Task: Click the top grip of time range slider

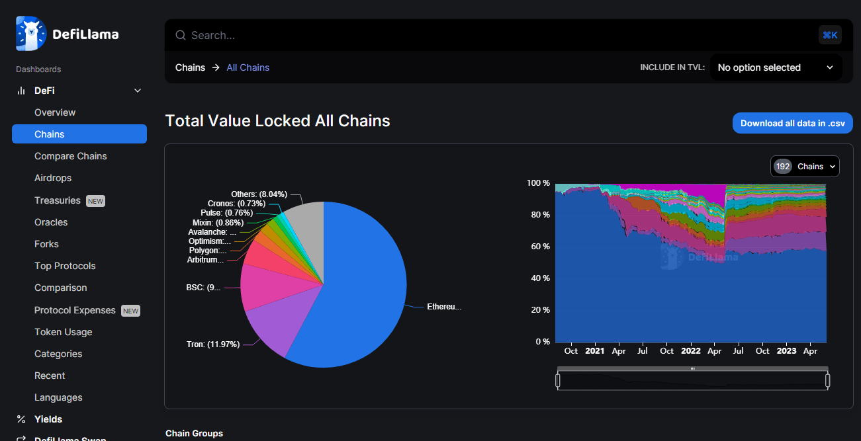Action: click(692, 368)
